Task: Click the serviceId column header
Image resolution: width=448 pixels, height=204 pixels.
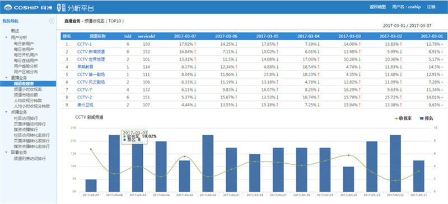Action: click(x=146, y=36)
